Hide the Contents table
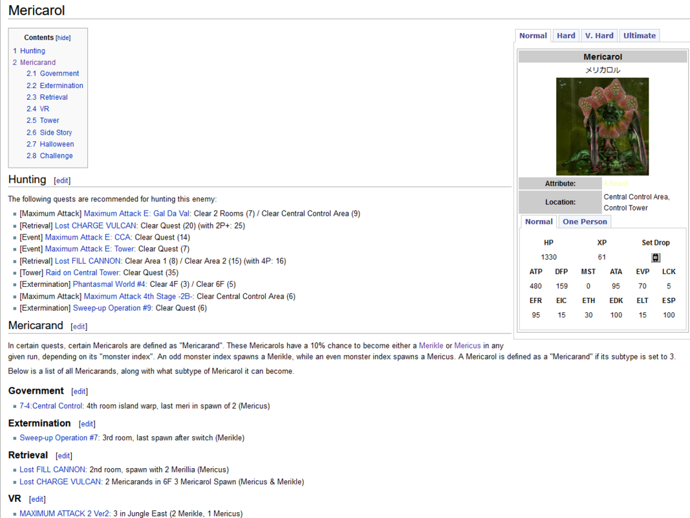This screenshot has height=518, width=690. [63, 38]
